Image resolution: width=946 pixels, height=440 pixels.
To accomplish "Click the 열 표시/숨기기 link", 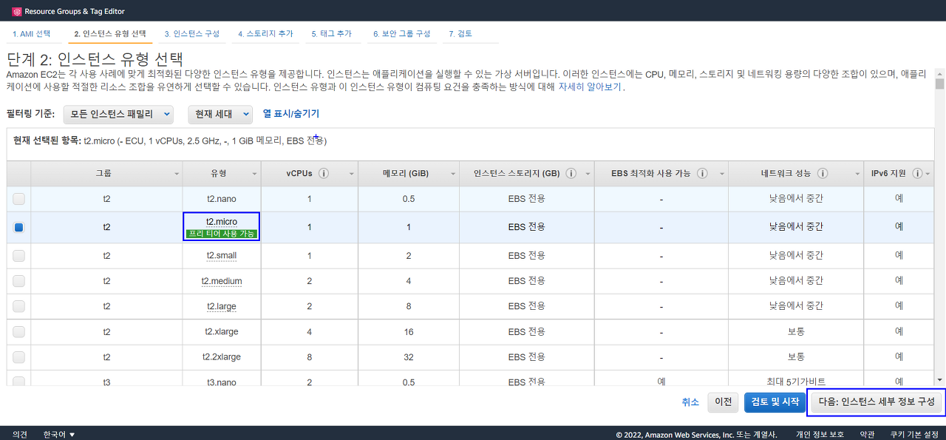I will point(291,114).
